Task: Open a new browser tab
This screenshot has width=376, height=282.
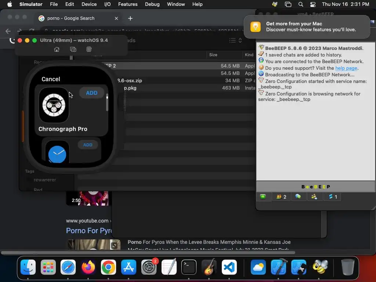Action: click(x=130, y=18)
